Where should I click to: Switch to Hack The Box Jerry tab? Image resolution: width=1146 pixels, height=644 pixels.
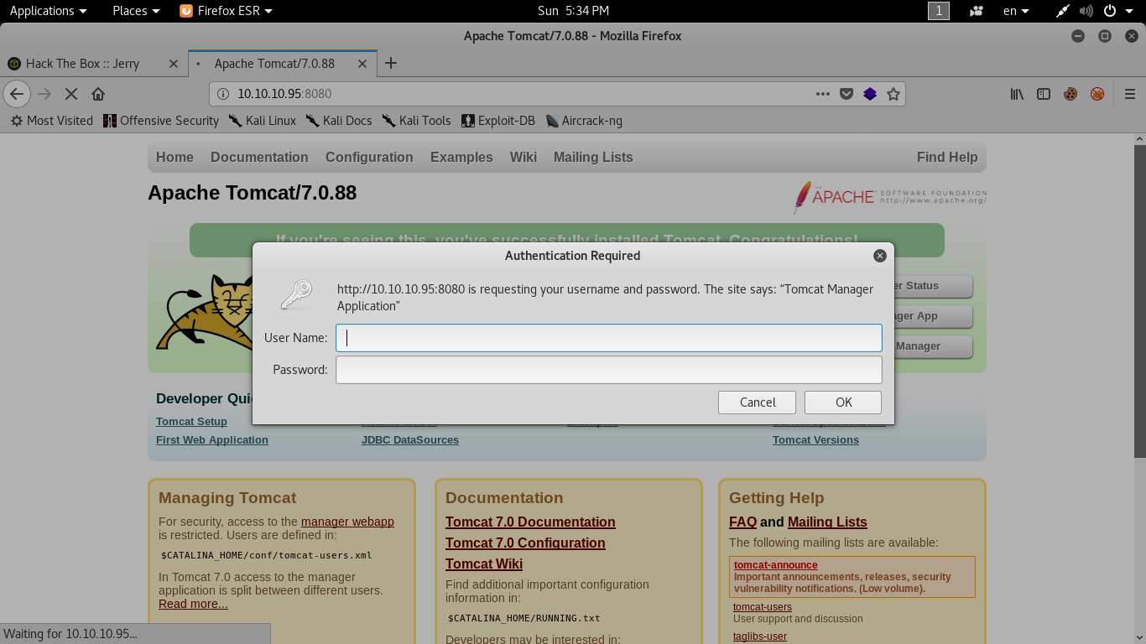(82, 64)
